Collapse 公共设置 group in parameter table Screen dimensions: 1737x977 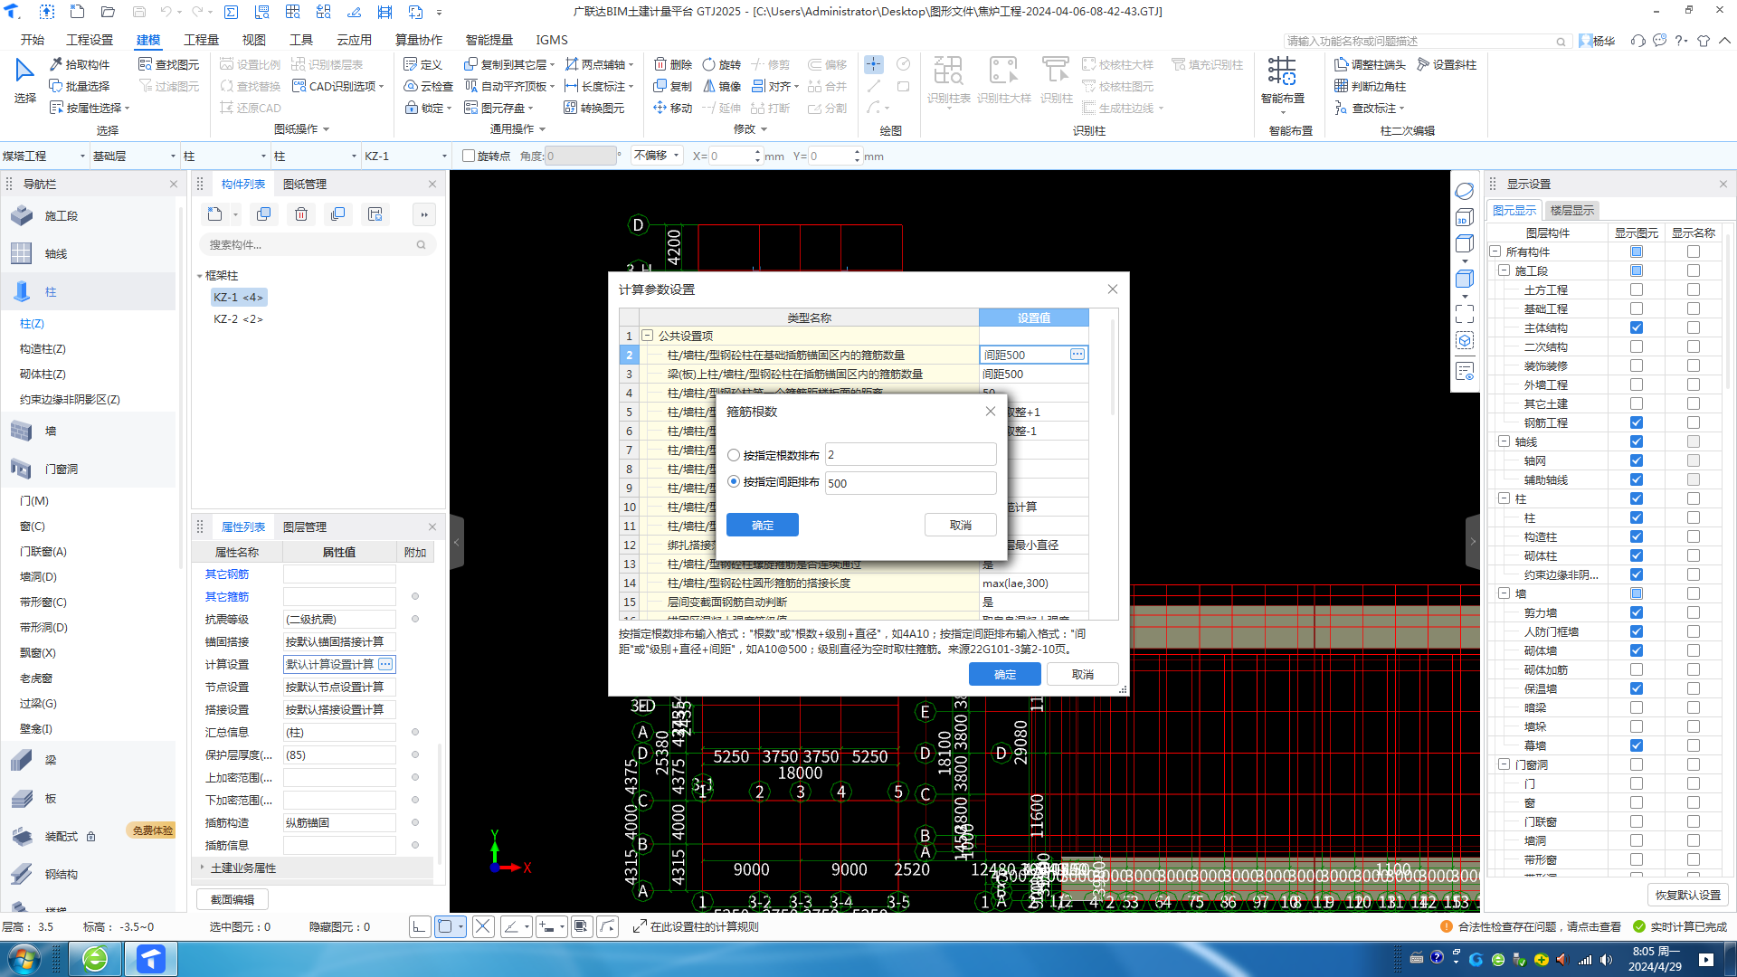[648, 336]
